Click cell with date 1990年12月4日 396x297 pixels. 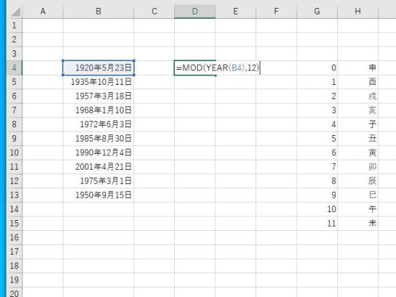98,152
